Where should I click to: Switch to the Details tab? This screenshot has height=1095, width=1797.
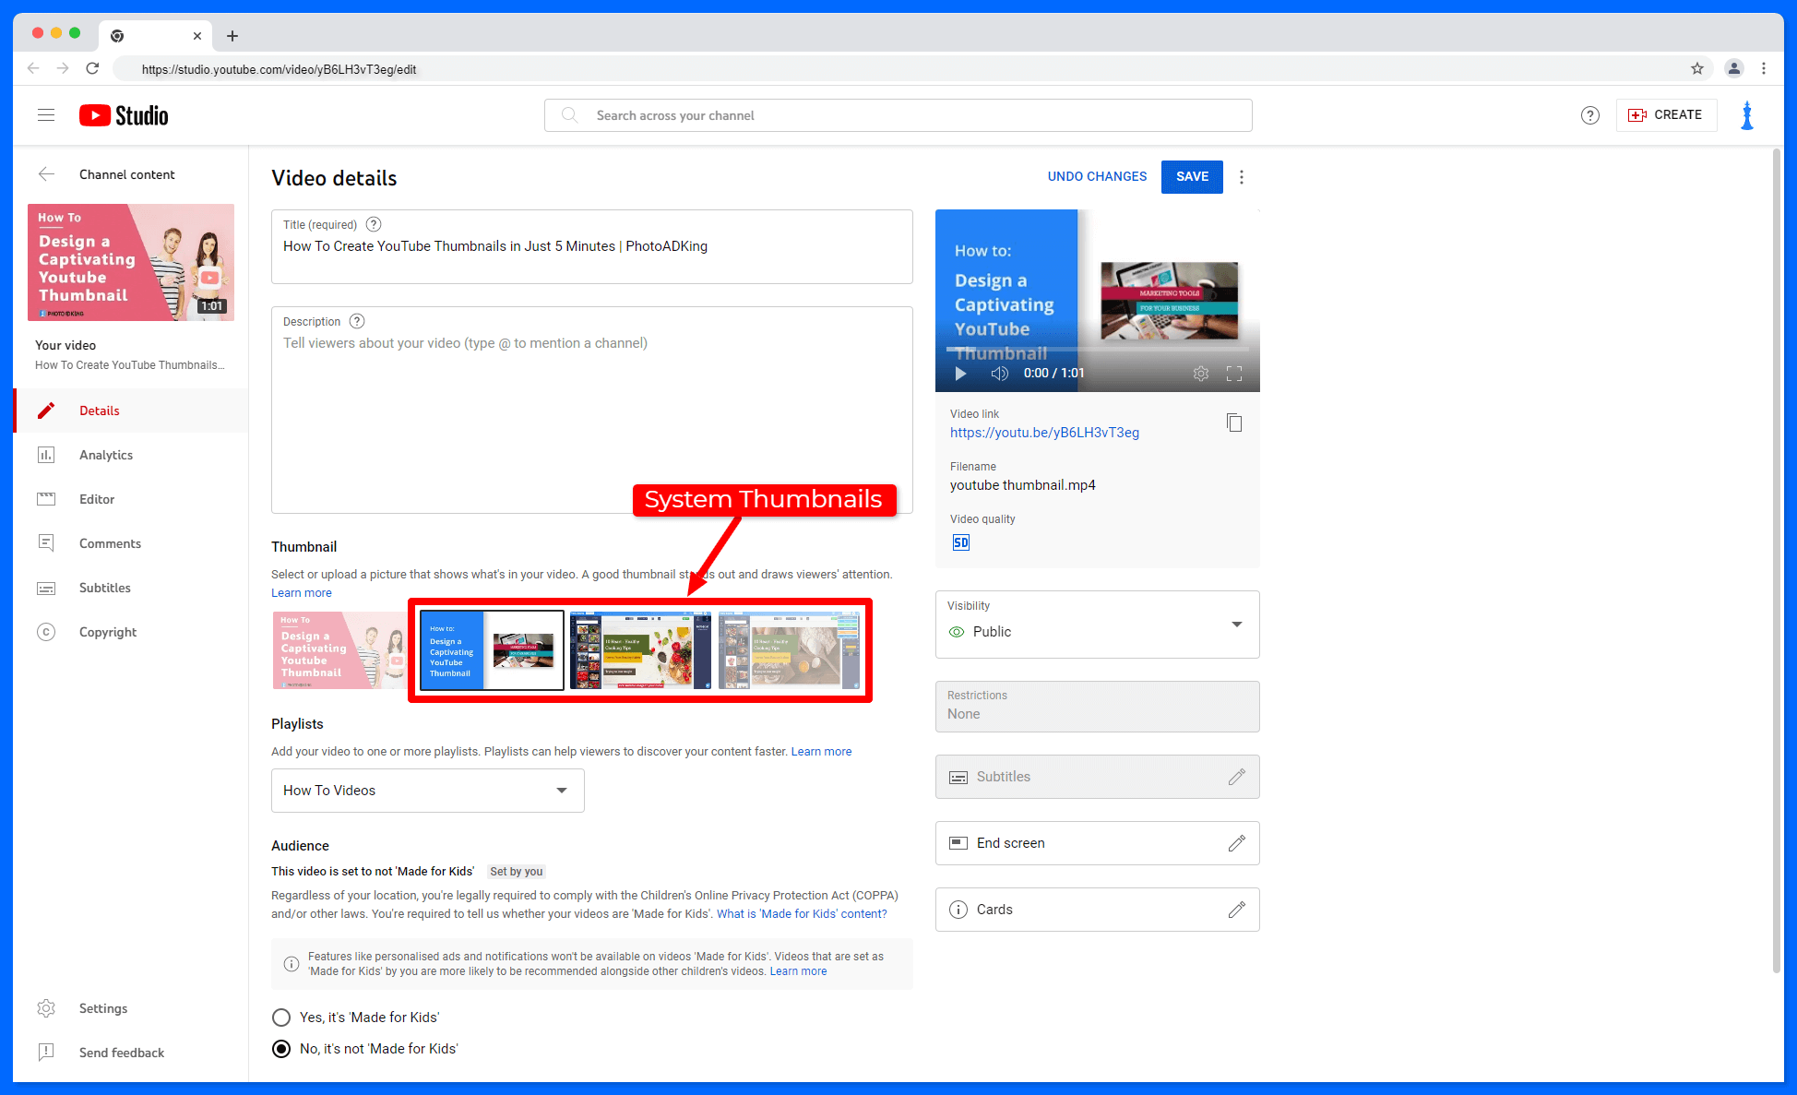[x=99, y=410]
